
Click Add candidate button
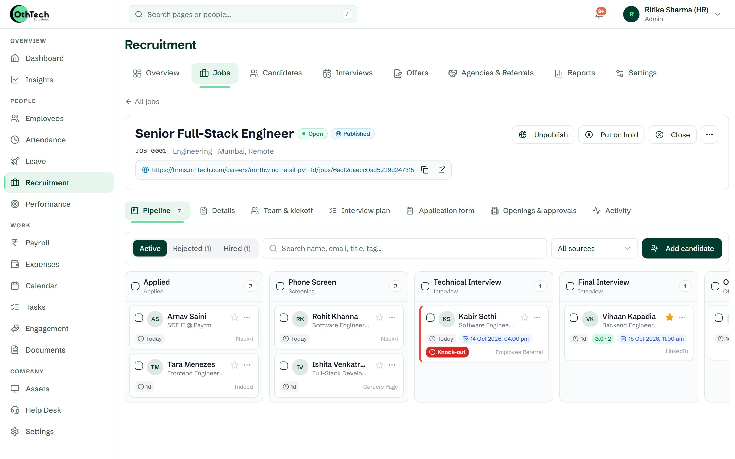point(682,248)
